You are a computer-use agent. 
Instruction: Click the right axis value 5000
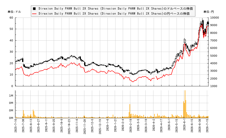click(x=214, y=56)
